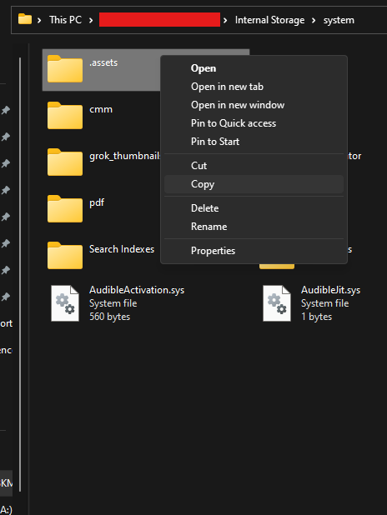Select the AudibleActivation.sys file icon

coord(65,303)
